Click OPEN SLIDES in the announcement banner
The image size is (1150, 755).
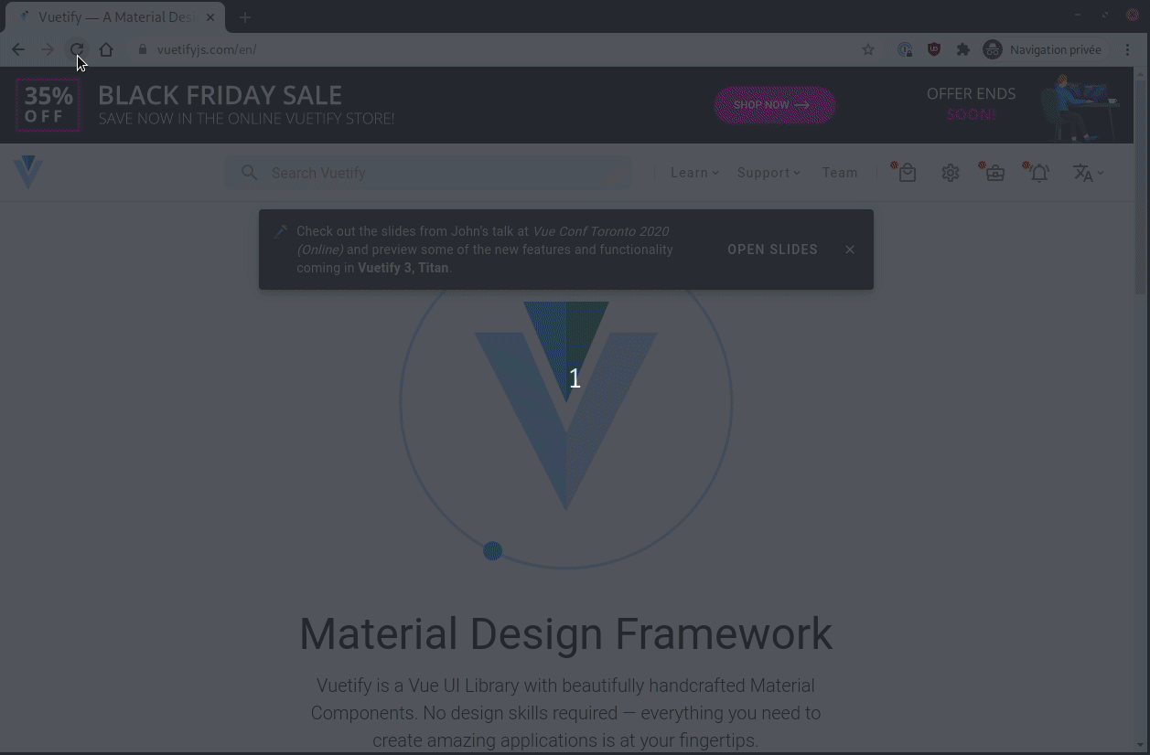coord(772,249)
